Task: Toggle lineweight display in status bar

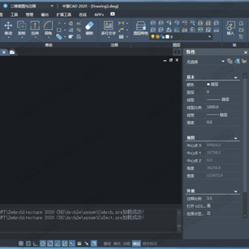Action: pyautogui.click(x=80, y=243)
